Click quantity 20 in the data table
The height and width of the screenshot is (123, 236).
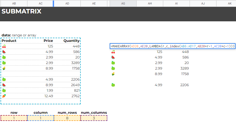77,57
